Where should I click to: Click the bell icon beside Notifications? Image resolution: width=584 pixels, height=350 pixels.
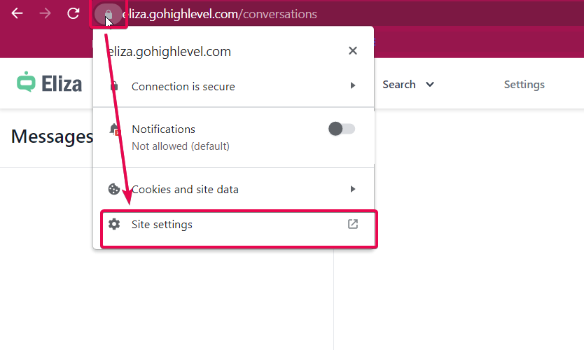click(114, 129)
